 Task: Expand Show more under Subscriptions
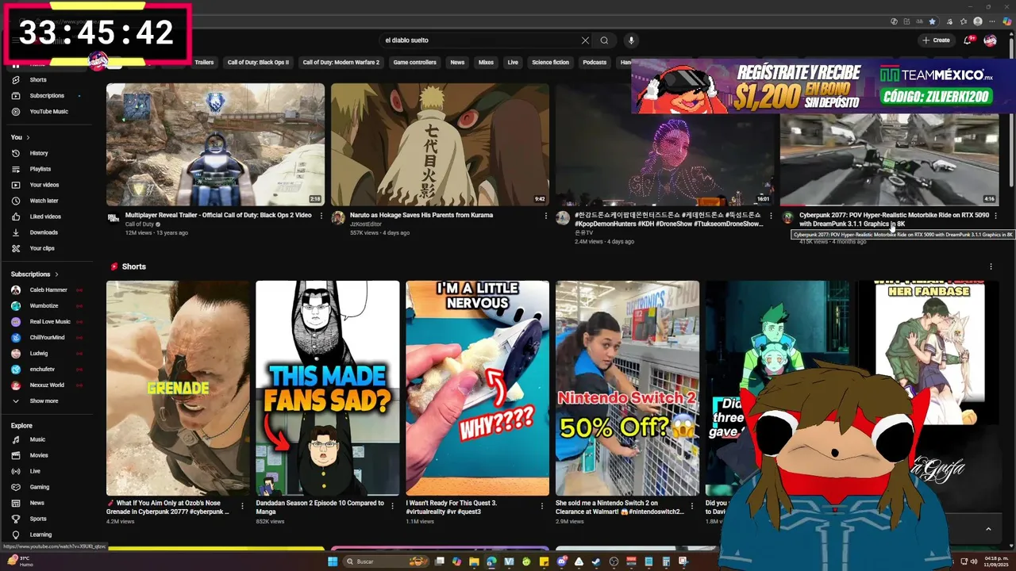(x=43, y=400)
